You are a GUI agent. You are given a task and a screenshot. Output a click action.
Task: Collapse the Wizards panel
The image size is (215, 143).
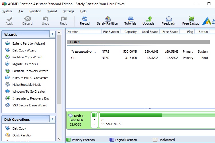pyautogui.click(x=52, y=34)
